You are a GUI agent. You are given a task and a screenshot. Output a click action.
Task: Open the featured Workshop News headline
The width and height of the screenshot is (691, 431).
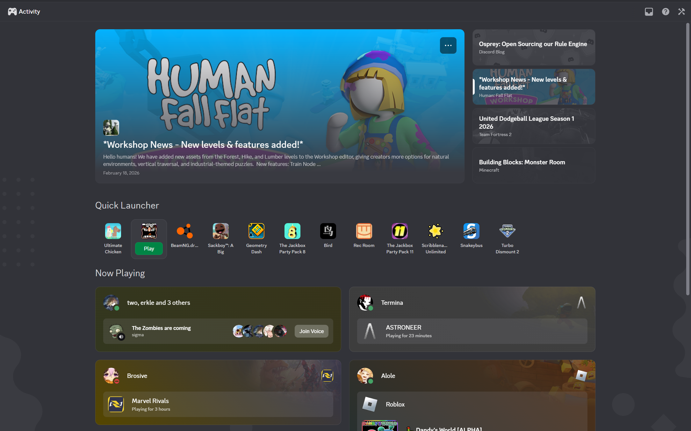(203, 145)
